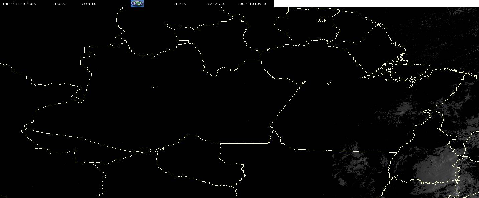Click the CANAL-5 channel label
479x198 pixels.
click(x=216, y=4)
